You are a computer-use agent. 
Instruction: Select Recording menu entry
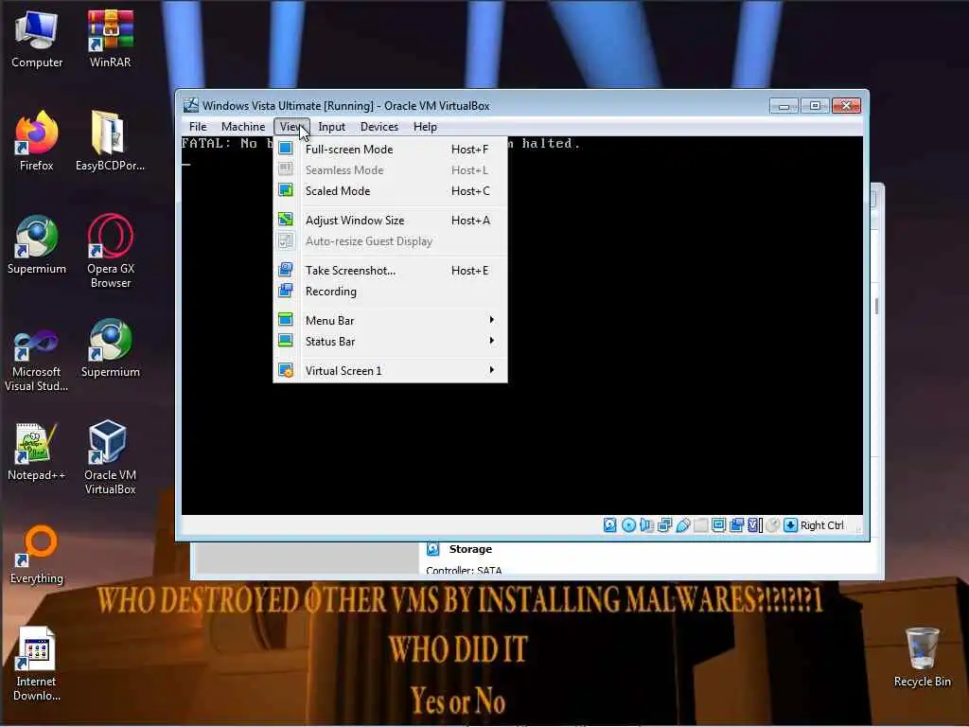coord(391,292)
